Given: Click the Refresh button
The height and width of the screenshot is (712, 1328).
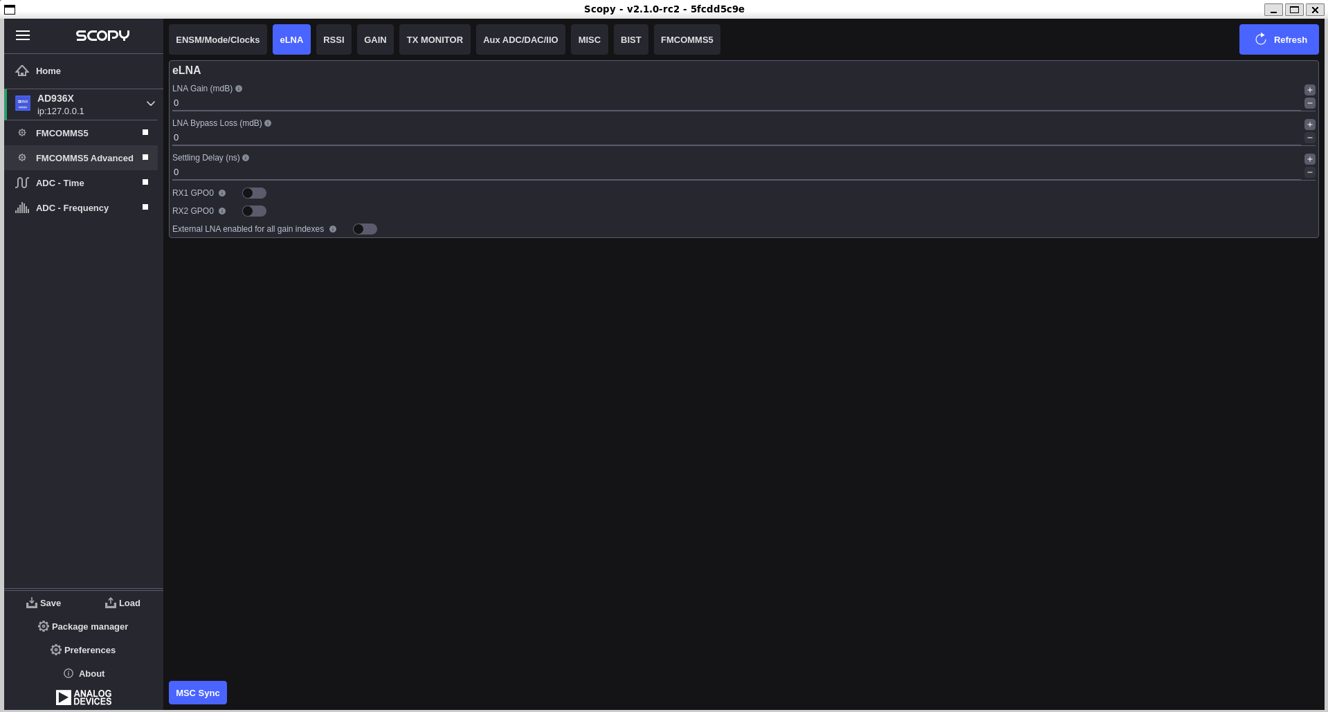Looking at the screenshot, I should pos(1279,39).
